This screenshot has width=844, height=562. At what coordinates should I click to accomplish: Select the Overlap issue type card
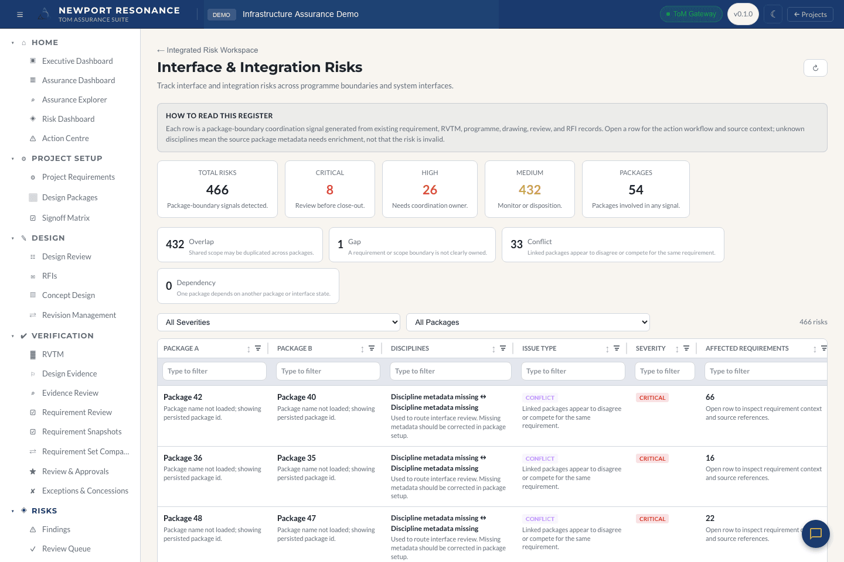240,245
